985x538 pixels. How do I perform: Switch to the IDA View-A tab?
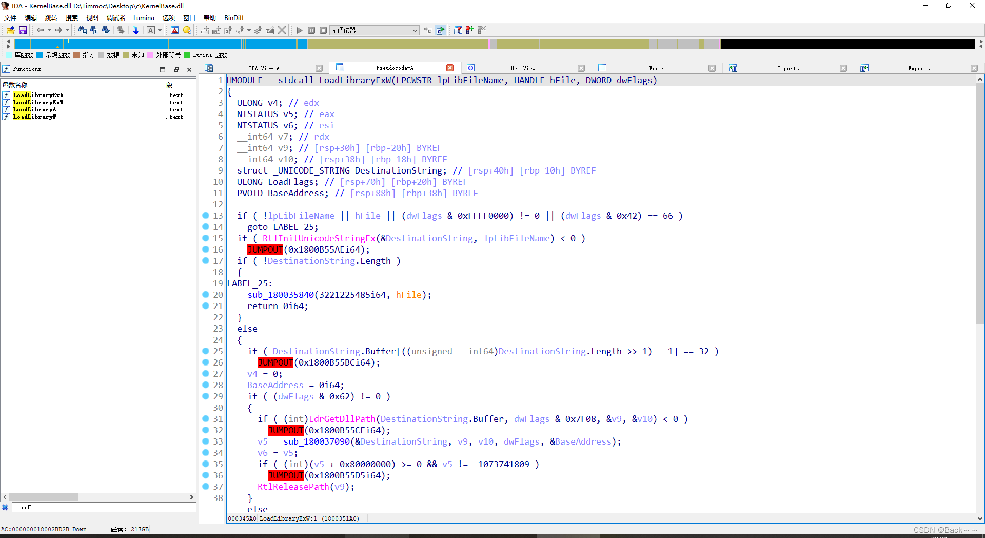tap(264, 68)
